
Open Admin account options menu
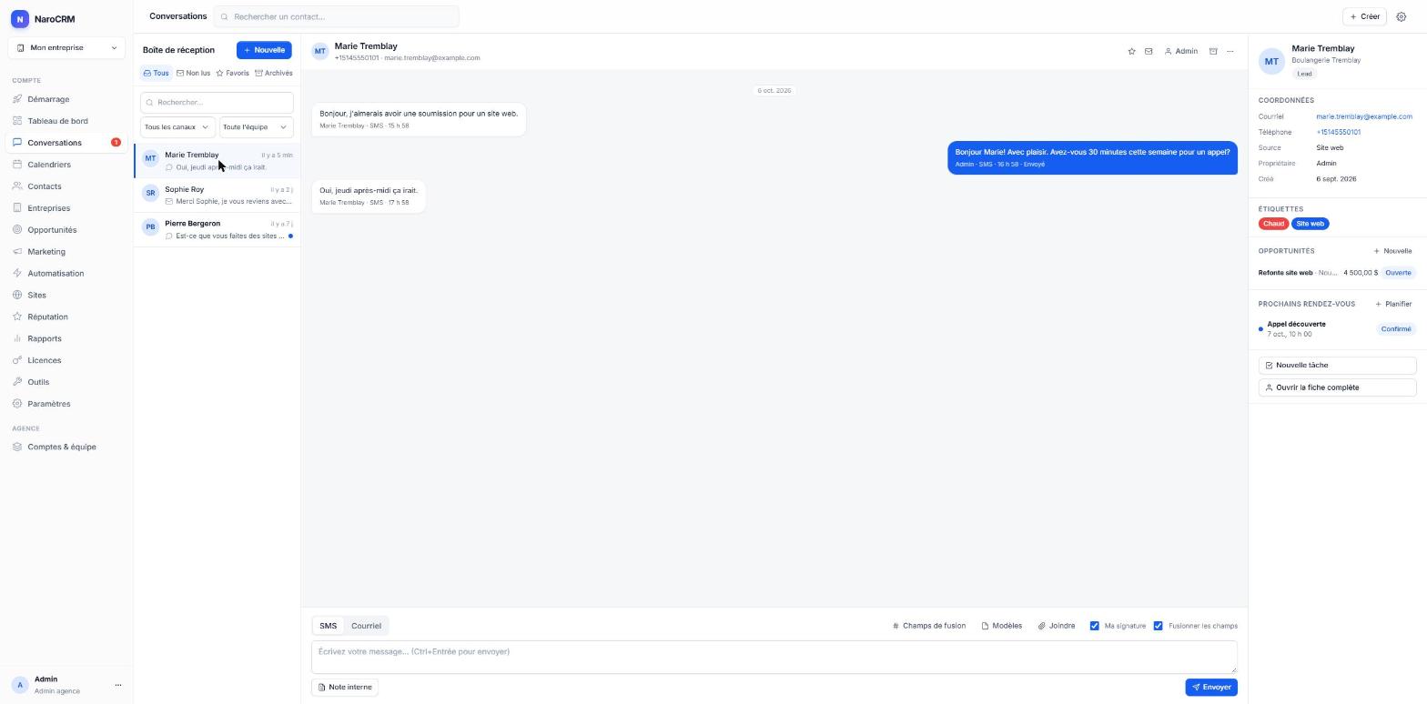click(x=117, y=685)
